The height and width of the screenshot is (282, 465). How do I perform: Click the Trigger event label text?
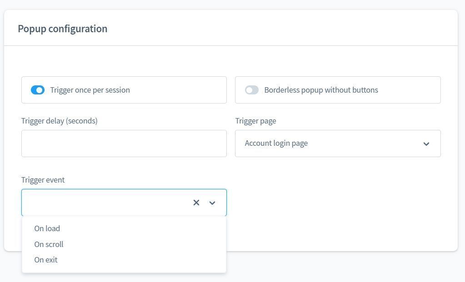click(43, 180)
